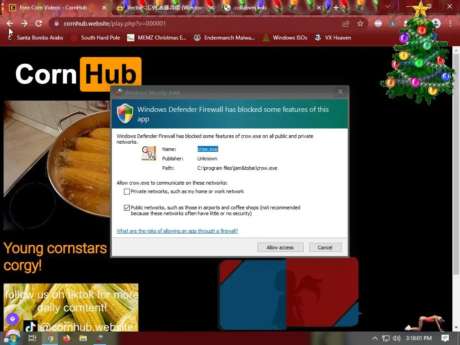Reload the page with the refresh icon
This screenshot has height=345, width=460.
point(39,23)
